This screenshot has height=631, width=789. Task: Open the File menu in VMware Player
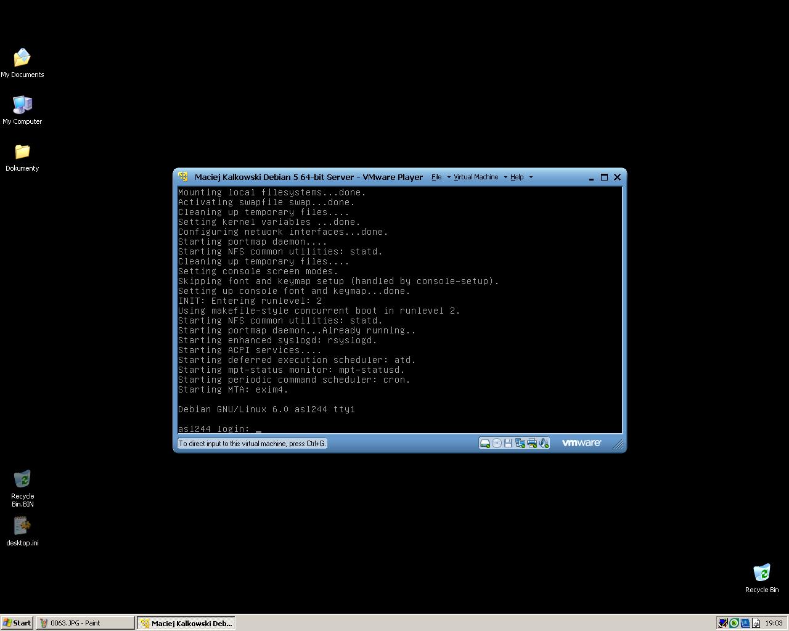click(x=436, y=177)
